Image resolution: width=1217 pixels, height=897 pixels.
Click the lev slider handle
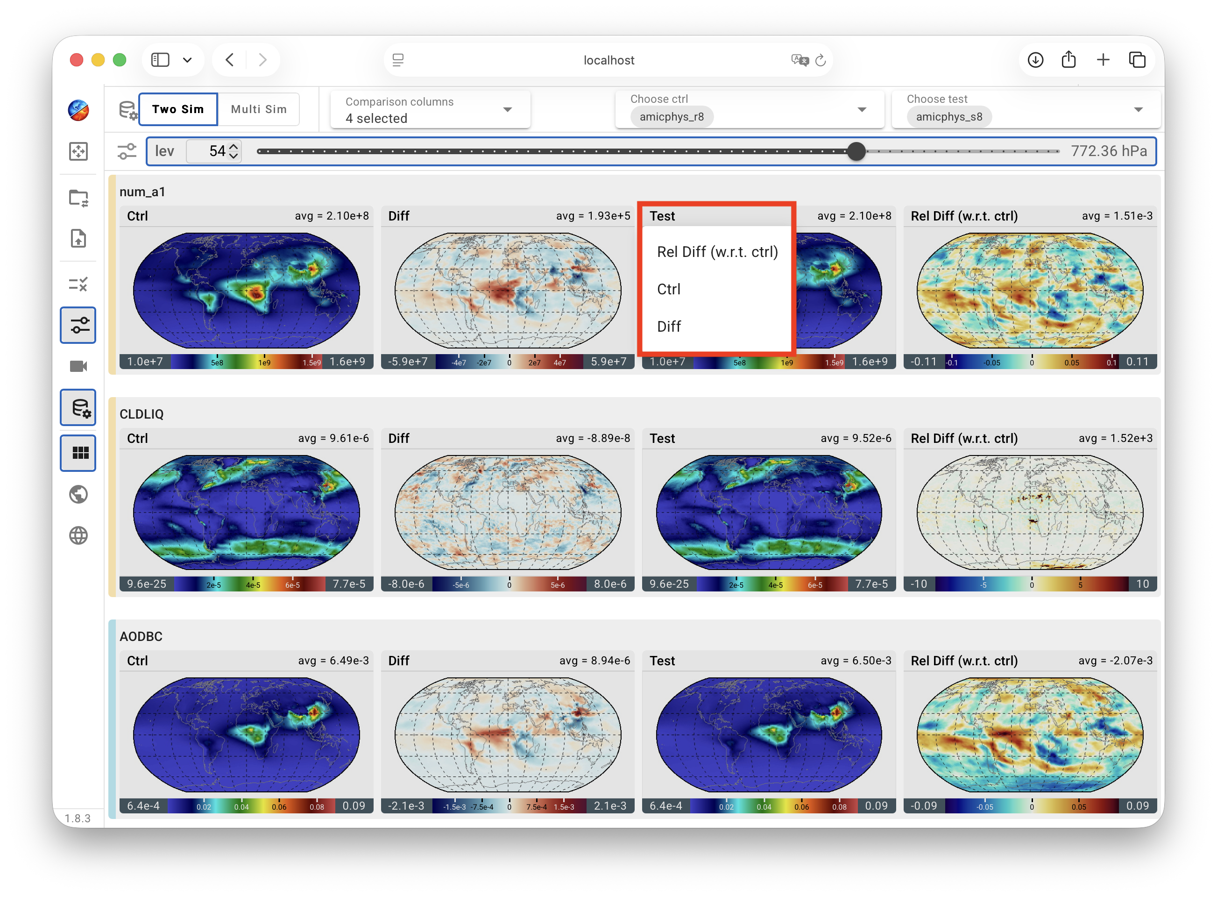(x=856, y=151)
